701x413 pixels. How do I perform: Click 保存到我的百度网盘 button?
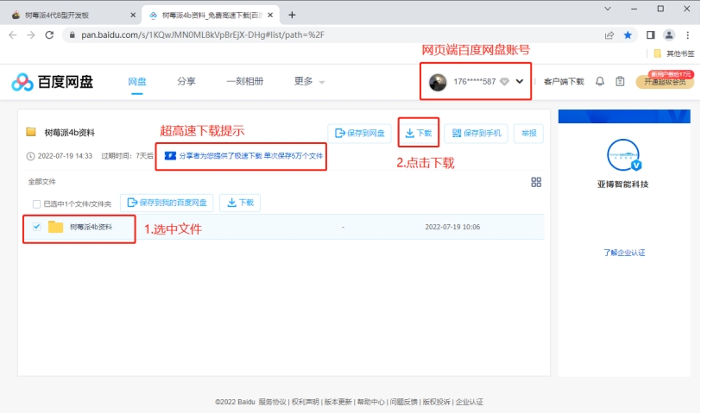[167, 203]
